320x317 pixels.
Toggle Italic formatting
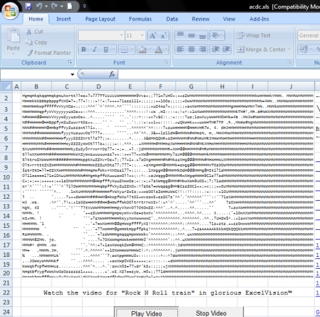coord(95,50)
